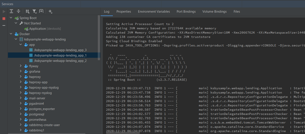Click the flyway whale icon

(26, 66)
